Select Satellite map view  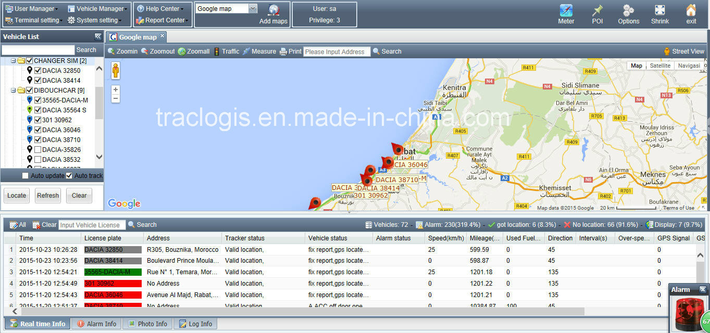point(660,66)
